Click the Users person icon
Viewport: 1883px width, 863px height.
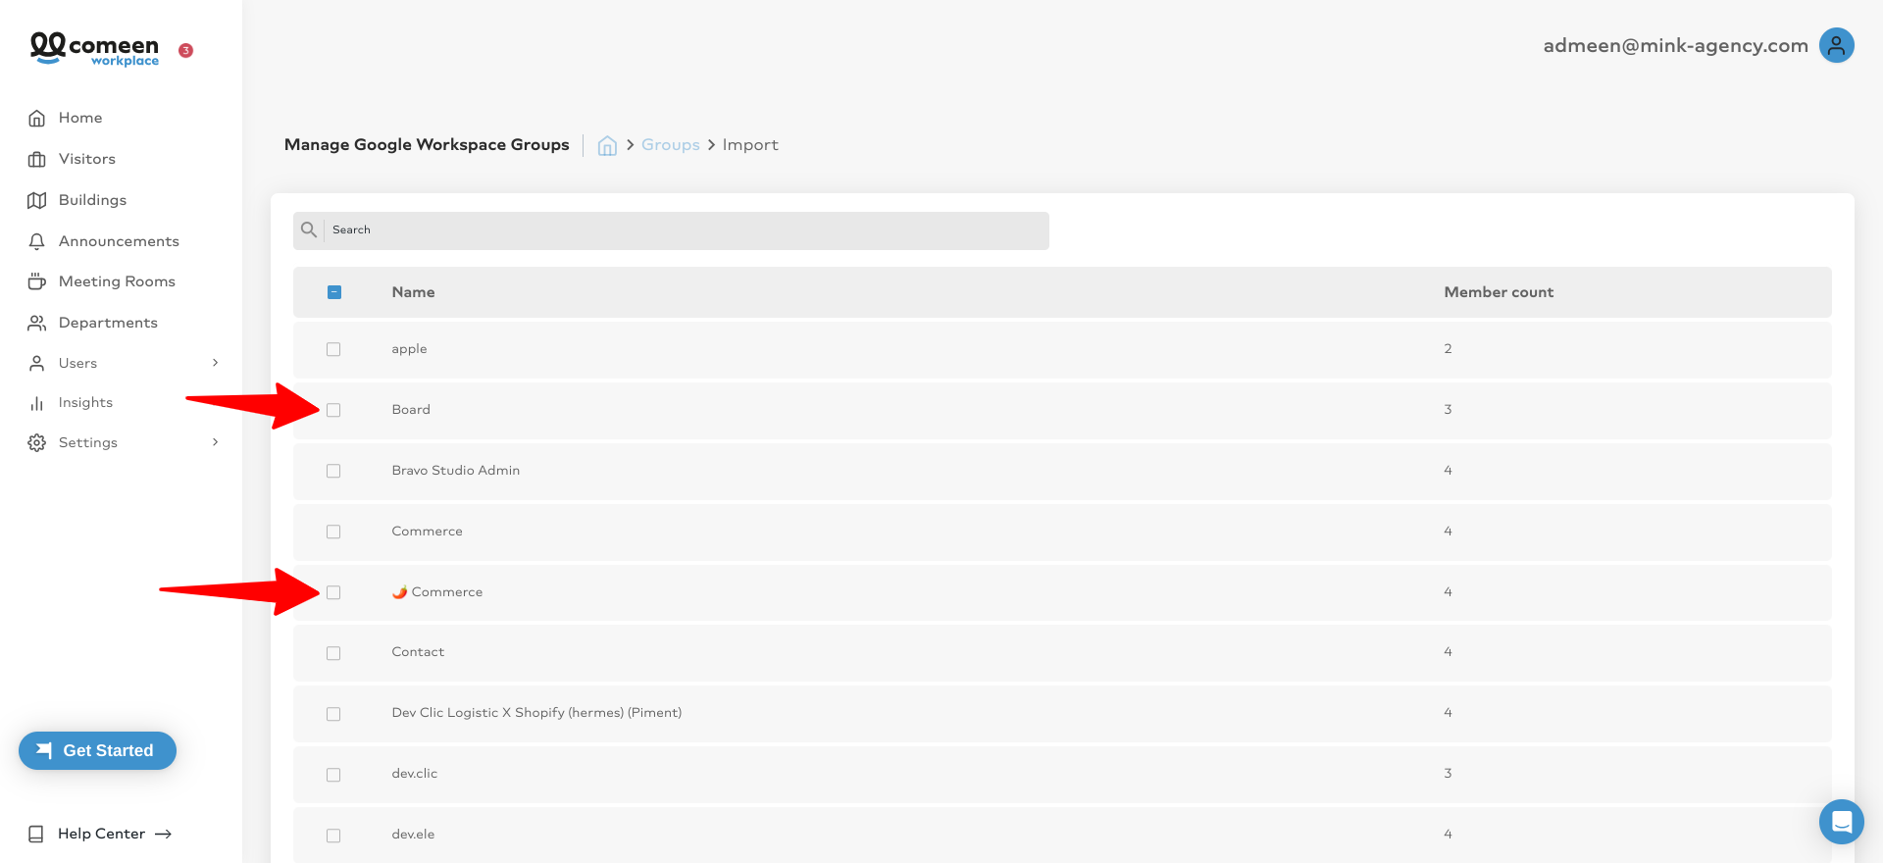click(37, 363)
